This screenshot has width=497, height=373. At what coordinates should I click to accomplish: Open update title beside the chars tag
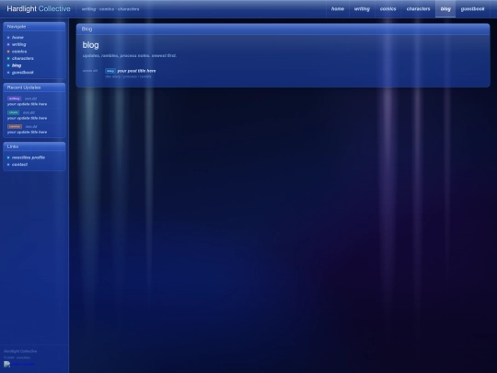28,118
